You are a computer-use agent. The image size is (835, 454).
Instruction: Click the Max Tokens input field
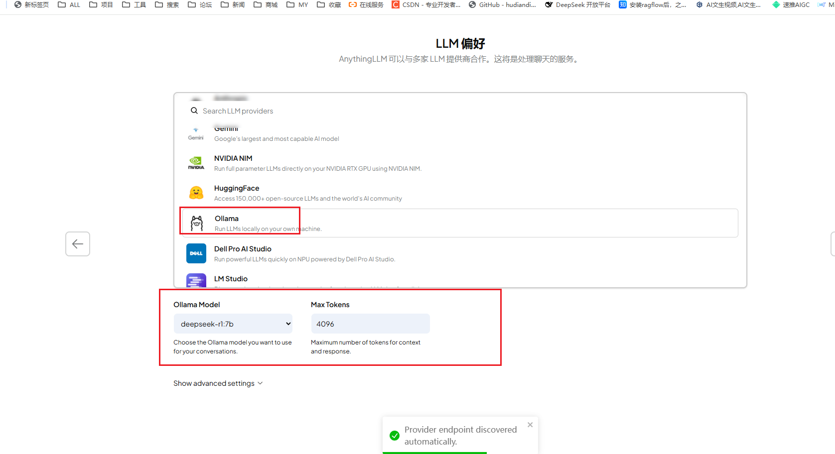[x=370, y=324]
